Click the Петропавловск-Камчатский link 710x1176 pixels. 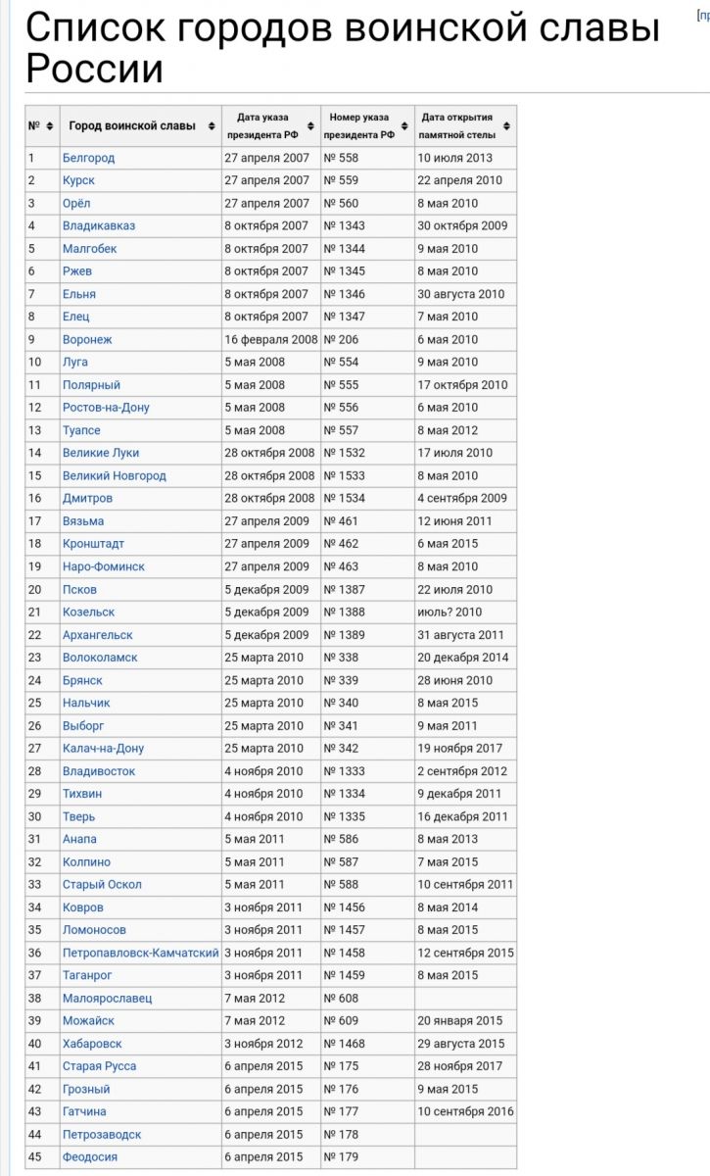click(140, 953)
